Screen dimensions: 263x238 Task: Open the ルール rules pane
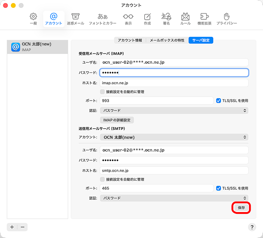point(185,18)
